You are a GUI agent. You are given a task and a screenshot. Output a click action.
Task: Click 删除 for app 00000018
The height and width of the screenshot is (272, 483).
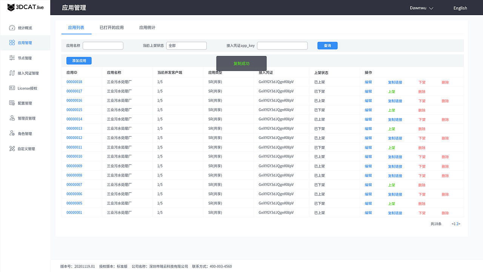coord(445,82)
